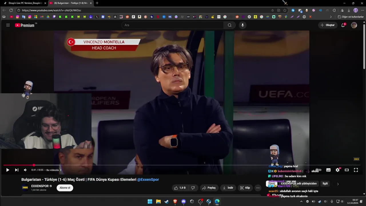The width and height of the screenshot is (366, 206).
Task: Go to YouTube Premium home logo
Action: click(x=25, y=25)
